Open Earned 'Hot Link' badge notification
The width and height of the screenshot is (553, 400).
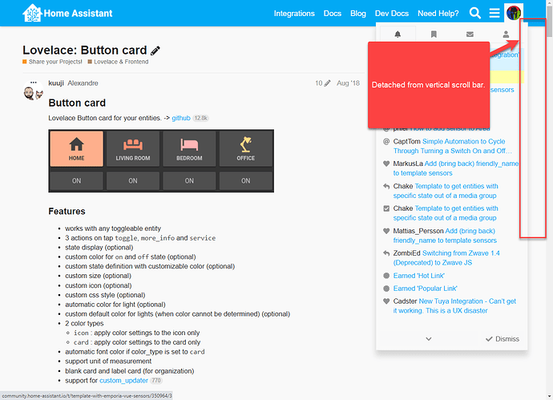coord(418,276)
